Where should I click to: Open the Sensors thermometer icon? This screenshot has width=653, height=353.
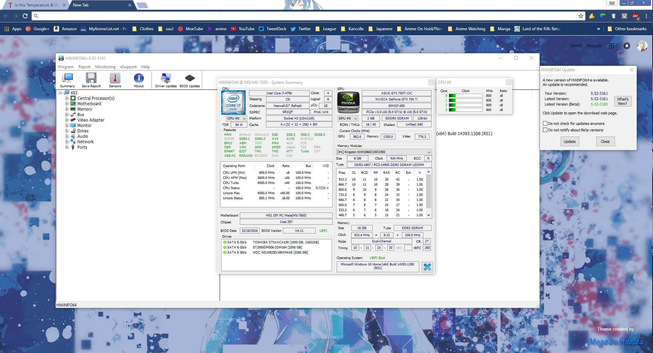tap(115, 80)
